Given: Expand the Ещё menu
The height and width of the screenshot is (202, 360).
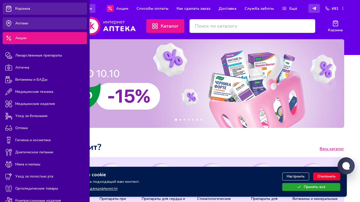Looking at the screenshot, I should tap(290, 8).
